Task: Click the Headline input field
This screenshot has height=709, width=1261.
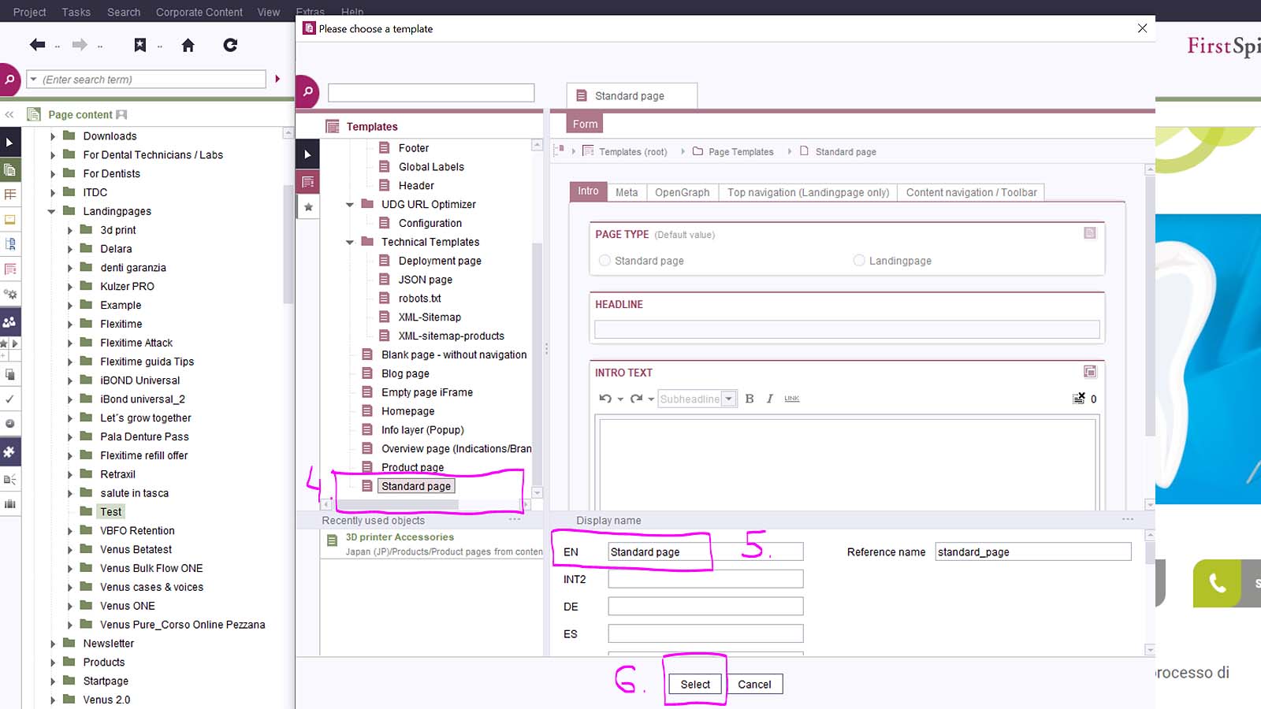Action: (x=846, y=329)
